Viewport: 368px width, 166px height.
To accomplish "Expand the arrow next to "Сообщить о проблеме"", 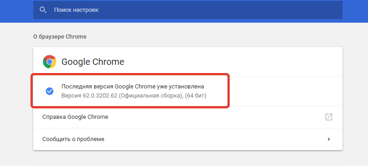I will click(x=329, y=139).
